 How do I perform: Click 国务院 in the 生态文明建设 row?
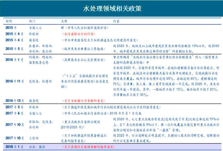[34, 40]
